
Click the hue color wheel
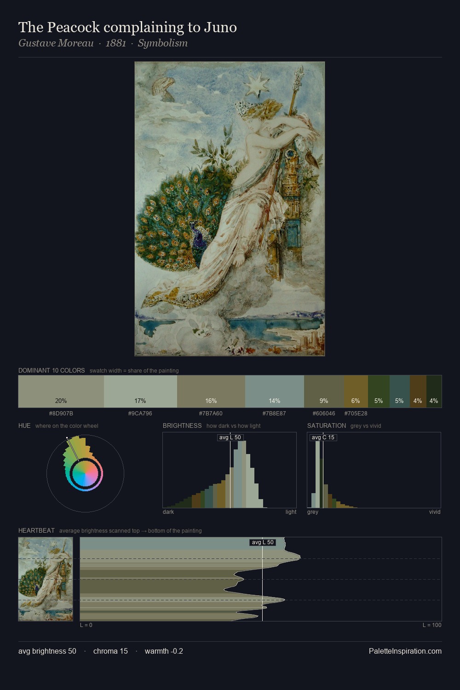click(85, 473)
